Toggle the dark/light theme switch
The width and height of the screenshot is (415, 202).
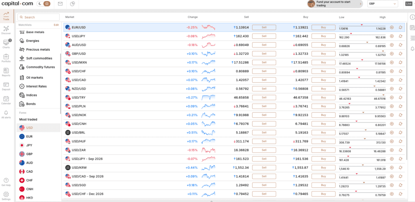click(44, 4)
